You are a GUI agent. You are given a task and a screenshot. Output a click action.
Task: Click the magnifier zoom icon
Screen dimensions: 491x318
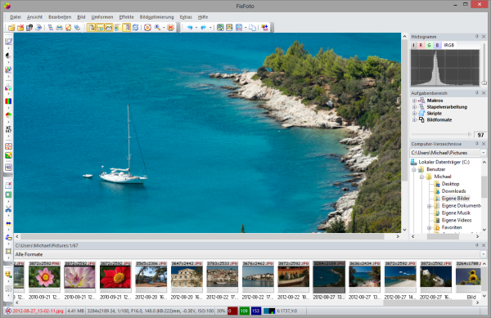157,28
